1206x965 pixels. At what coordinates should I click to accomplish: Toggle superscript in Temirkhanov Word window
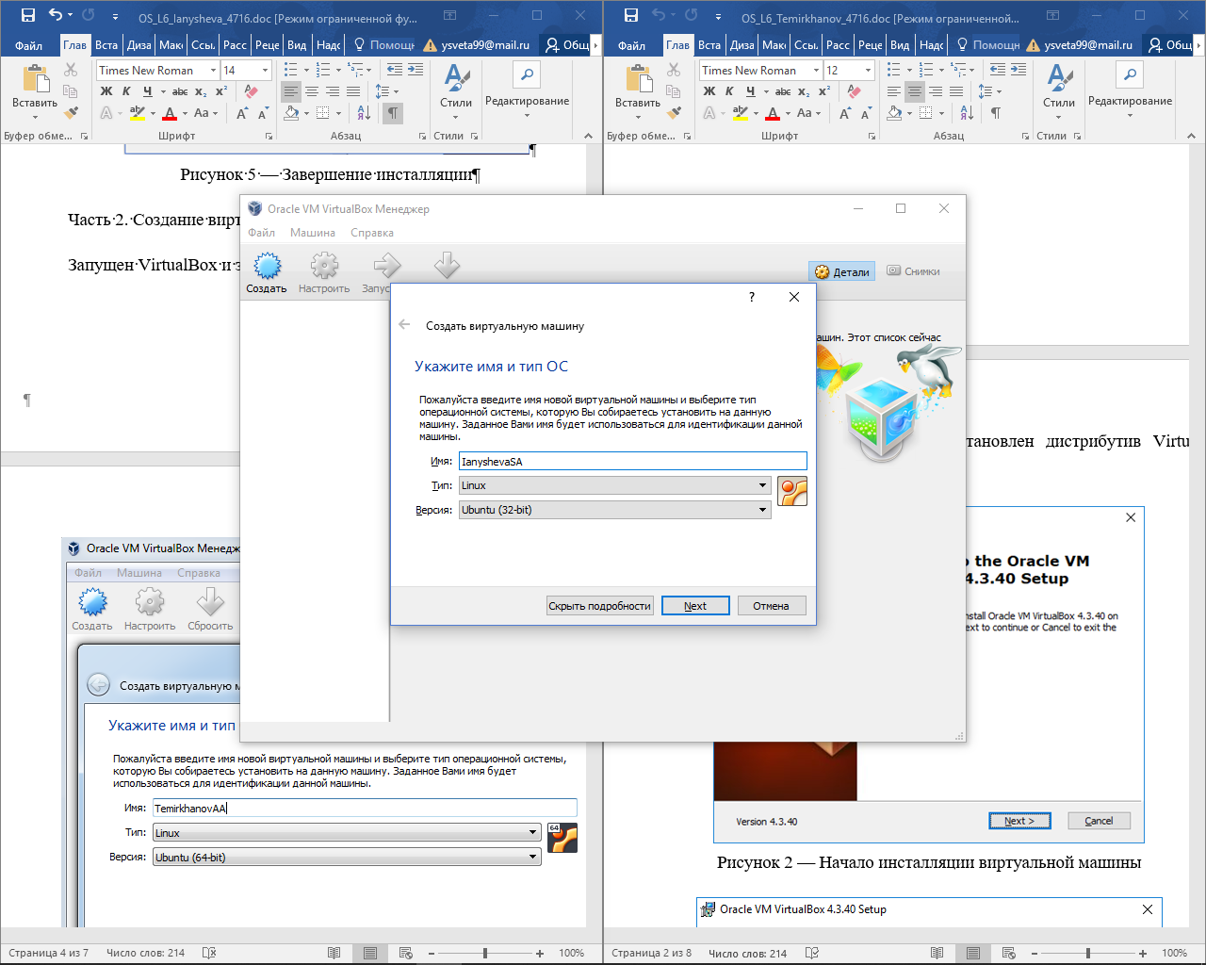[x=824, y=91]
